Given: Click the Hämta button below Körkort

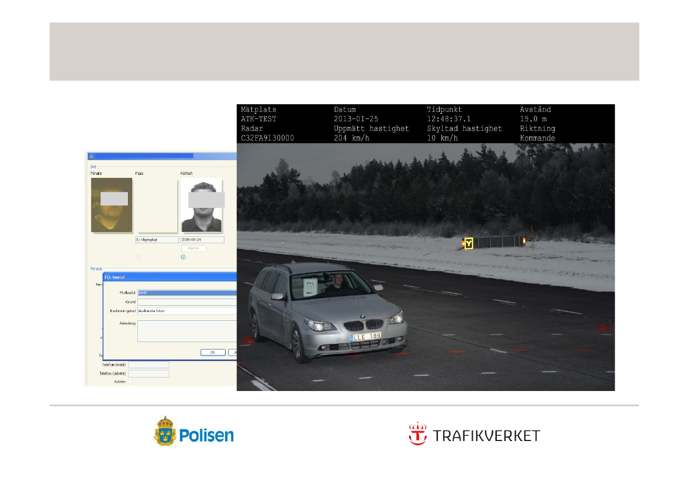Looking at the screenshot, I should point(193,249).
